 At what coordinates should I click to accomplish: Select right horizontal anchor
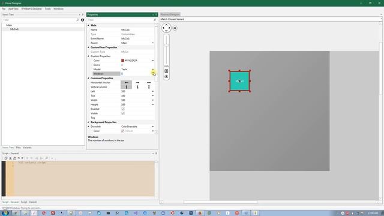click(137, 83)
